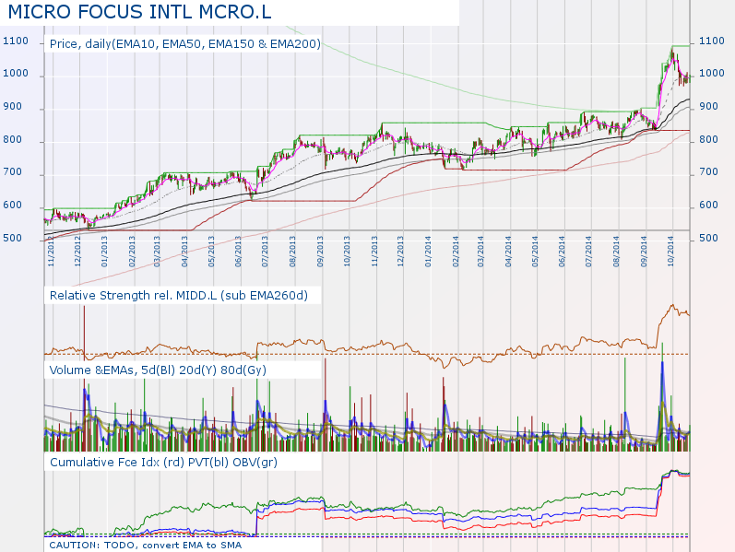
Task: Click the 05/2014 date axis label
Action: pyautogui.click(x=535, y=252)
